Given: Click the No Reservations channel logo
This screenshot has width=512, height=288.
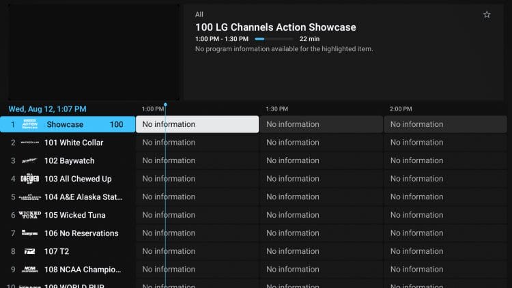Looking at the screenshot, I should [30, 233].
